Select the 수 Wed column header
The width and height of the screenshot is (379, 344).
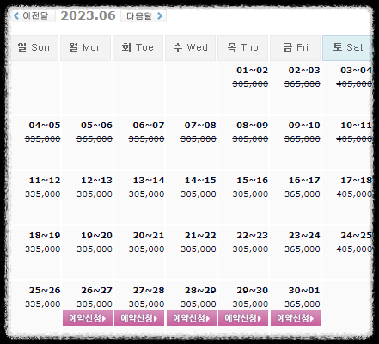click(190, 48)
